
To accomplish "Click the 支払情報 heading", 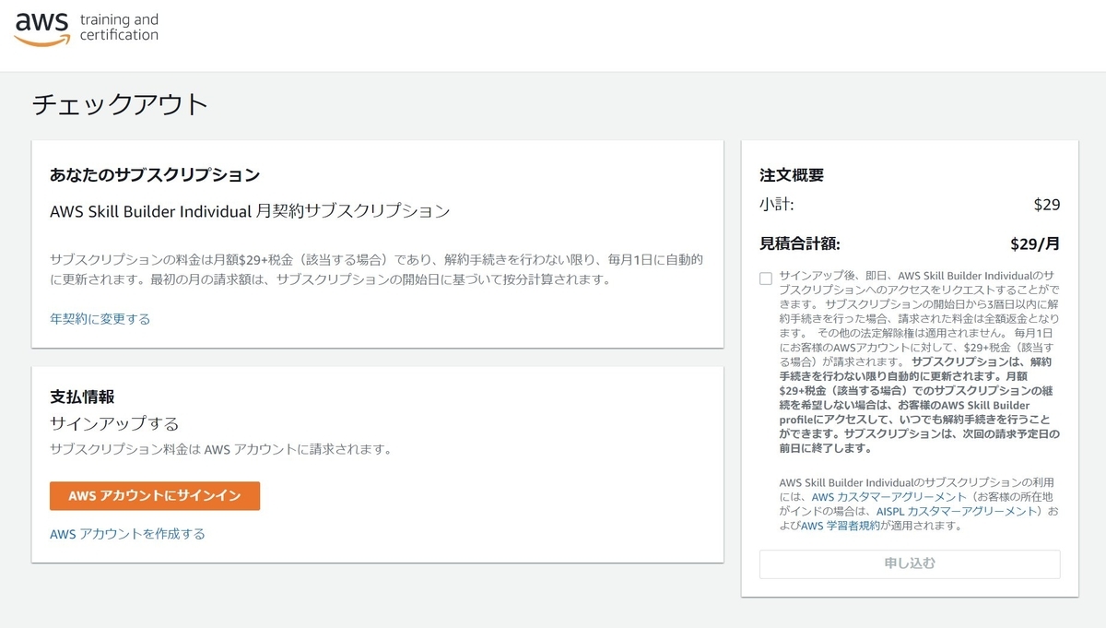I will click(82, 397).
